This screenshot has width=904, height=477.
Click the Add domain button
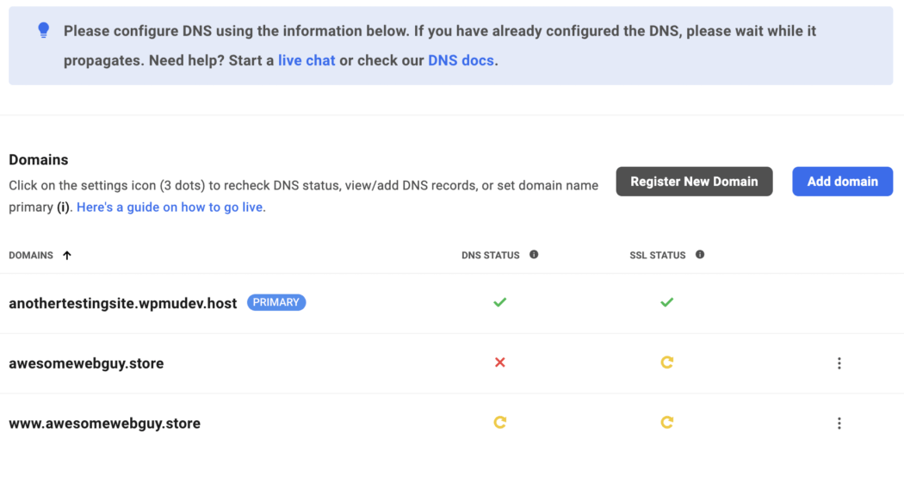842,182
